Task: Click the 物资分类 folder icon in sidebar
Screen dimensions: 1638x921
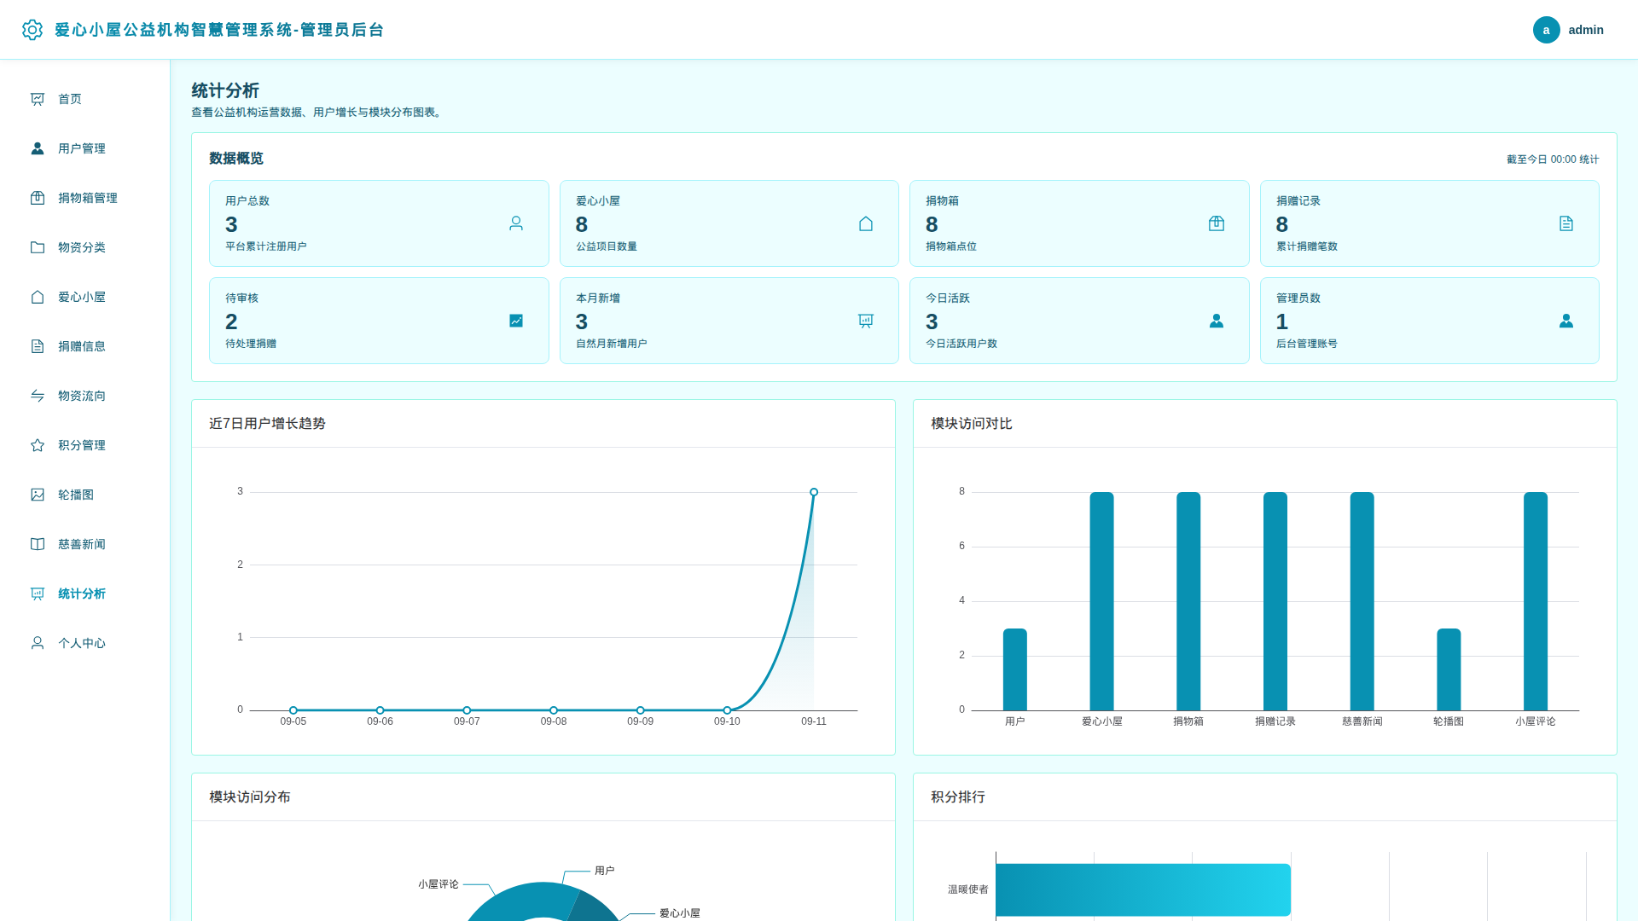Action: coord(38,247)
